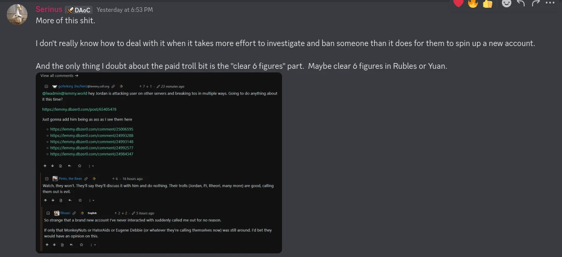Open the lemmy.dbzer0.com/post/65405478 link
562x257 pixels.
point(79,109)
